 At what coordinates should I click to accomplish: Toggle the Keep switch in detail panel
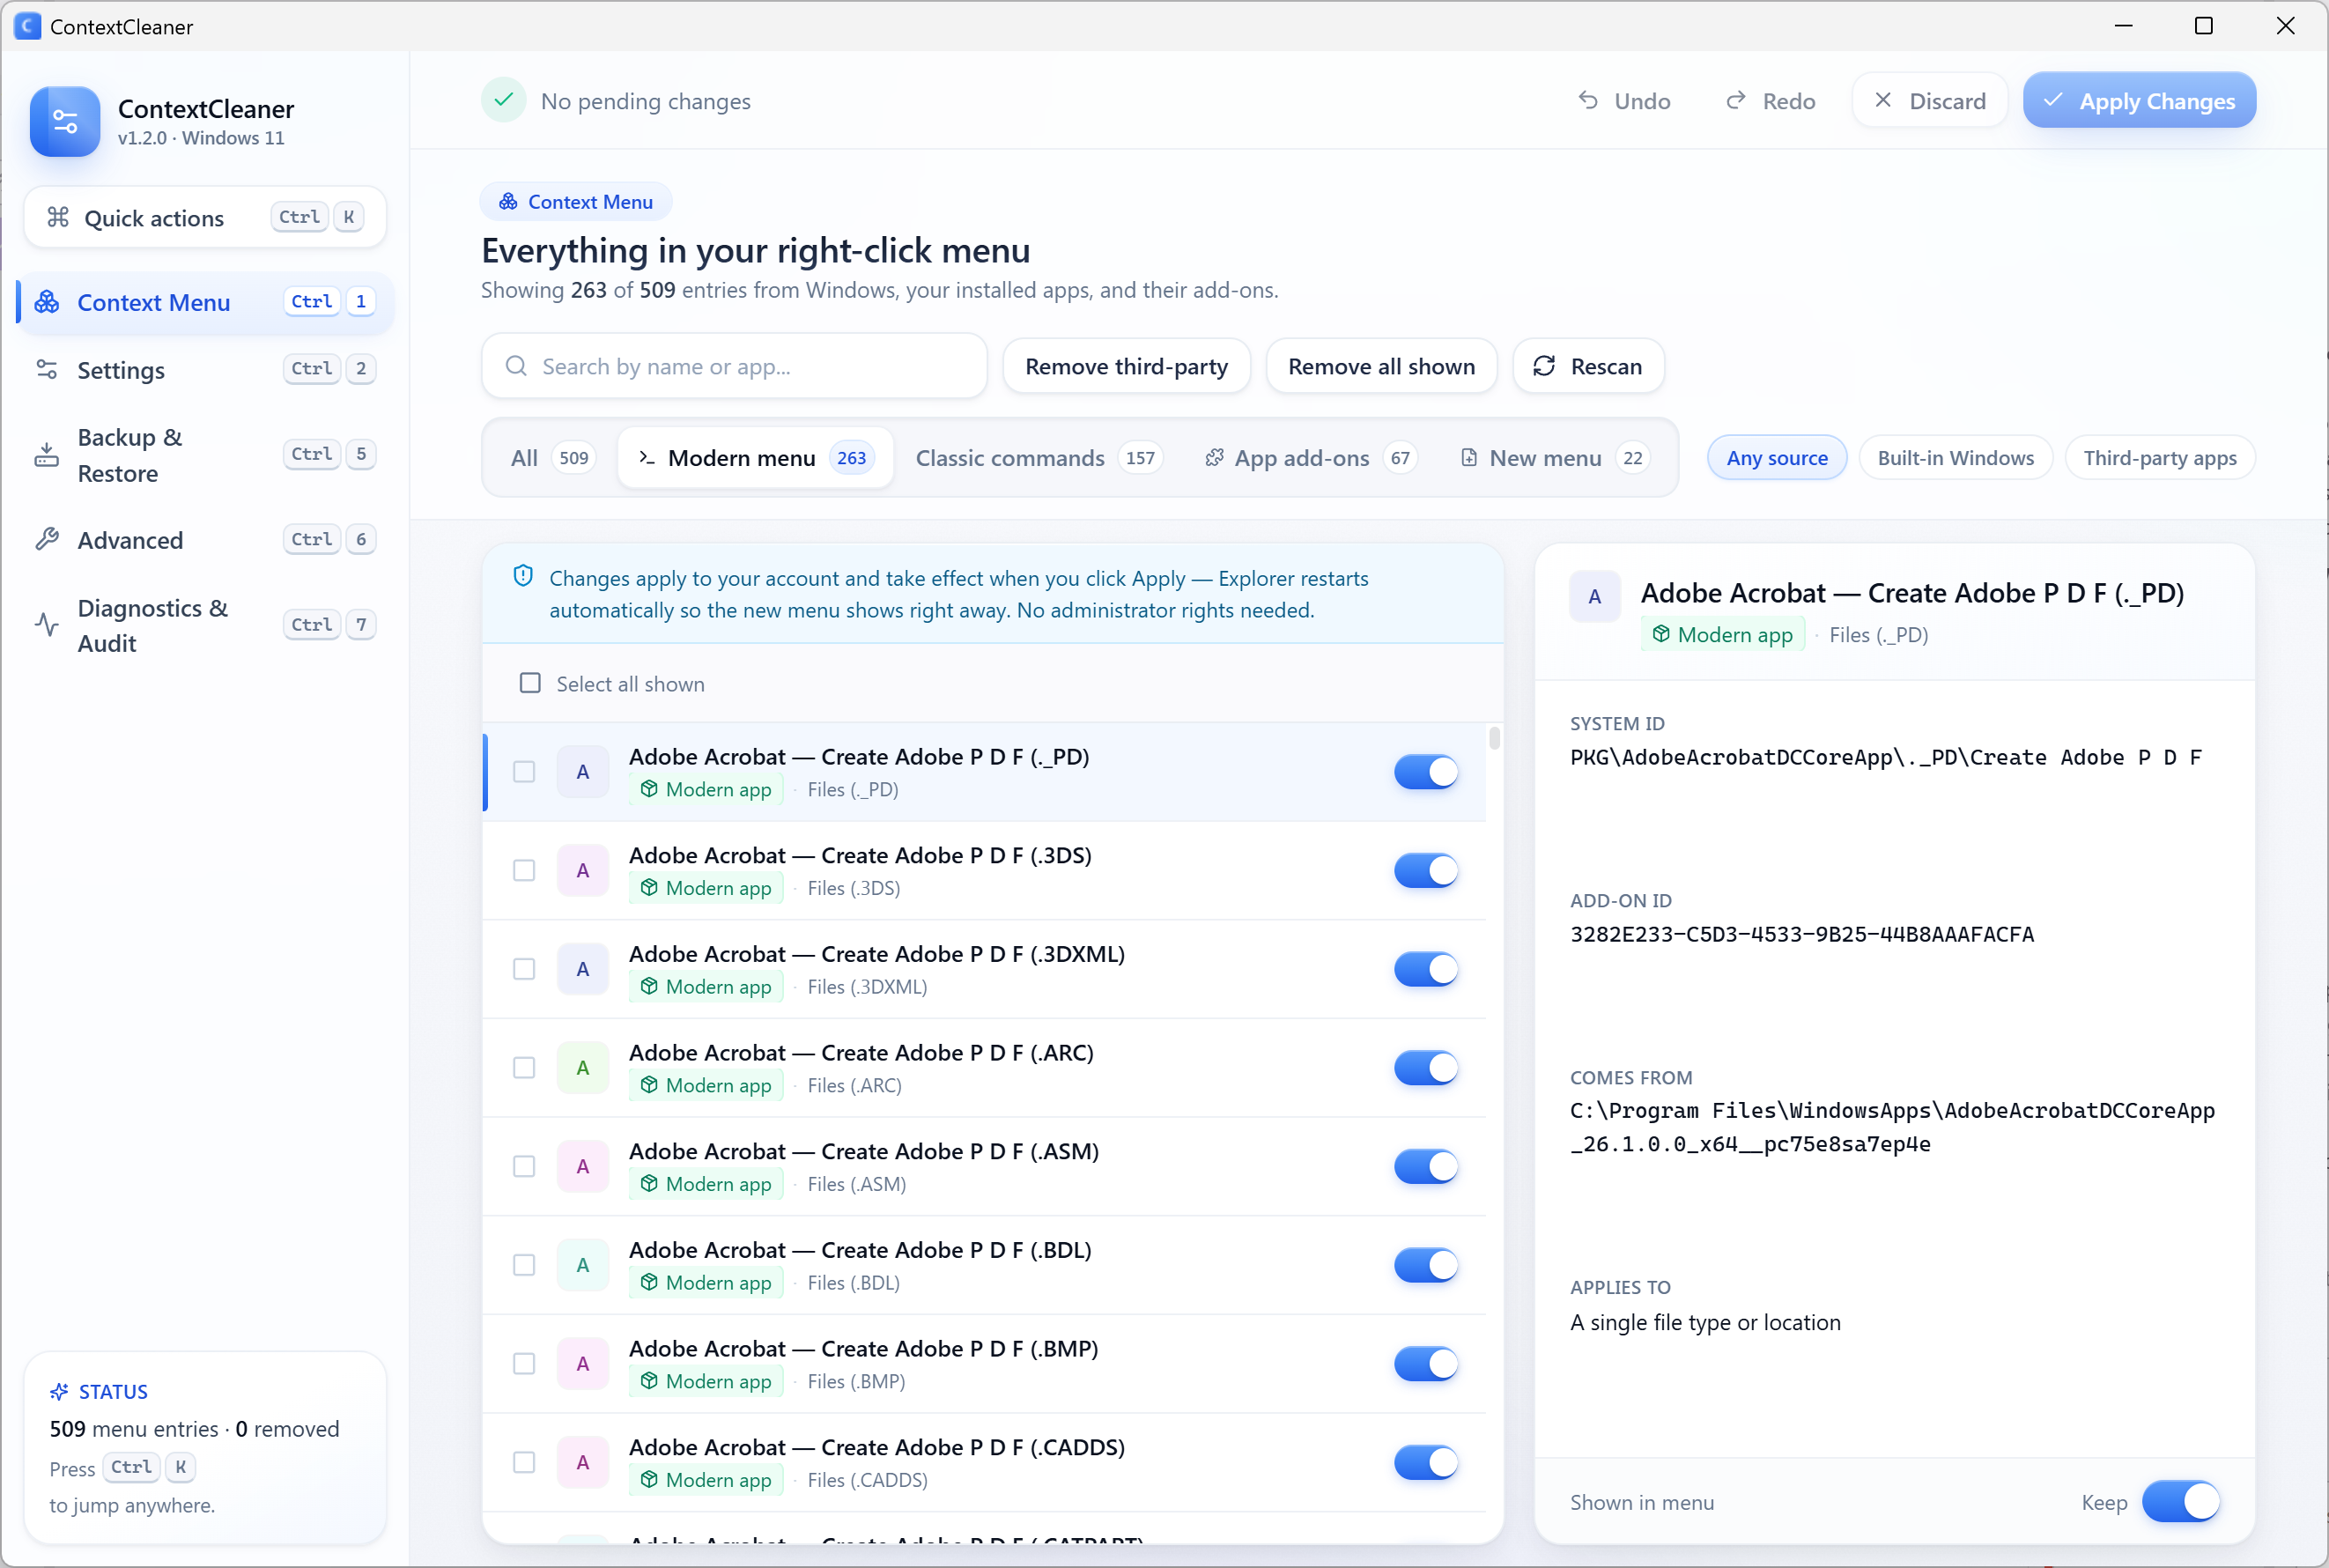click(x=2181, y=1502)
